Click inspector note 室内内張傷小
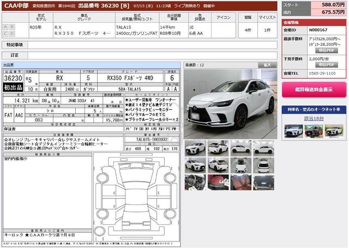Image resolution: width=349 pixels, height=248 pixels. click(x=15, y=159)
